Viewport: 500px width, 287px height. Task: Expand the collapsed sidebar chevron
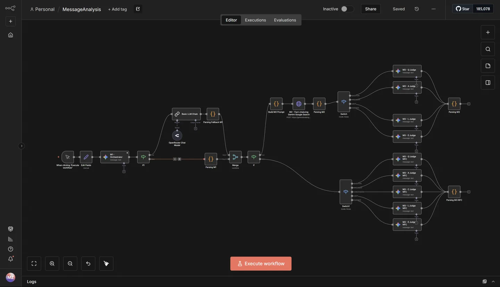(x=22, y=146)
